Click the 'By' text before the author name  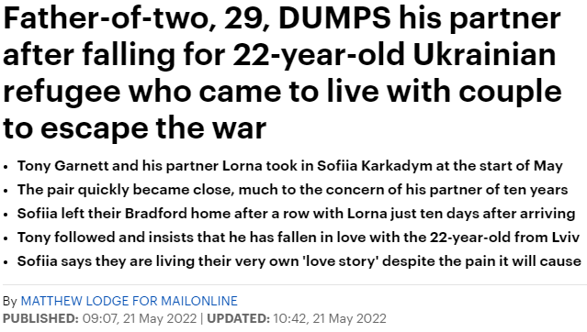click(x=10, y=301)
